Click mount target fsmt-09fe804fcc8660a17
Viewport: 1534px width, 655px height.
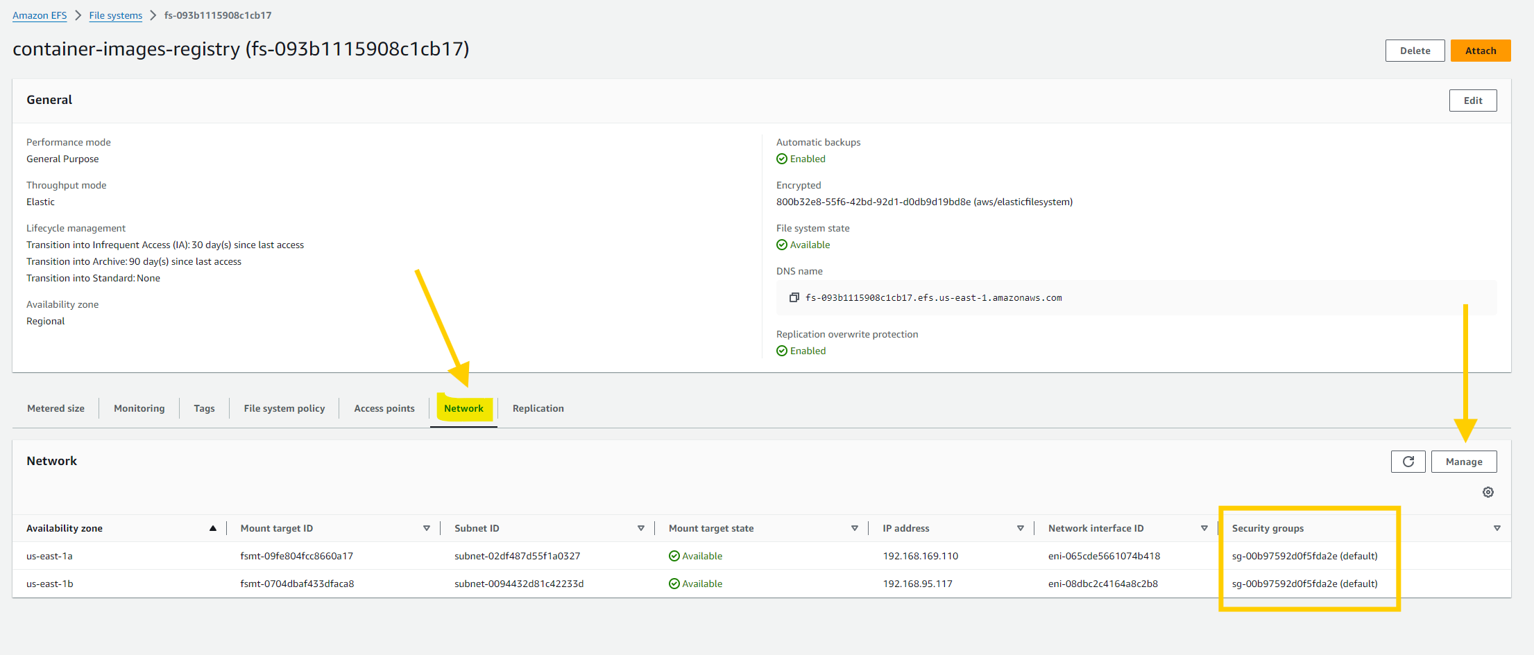(x=297, y=556)
